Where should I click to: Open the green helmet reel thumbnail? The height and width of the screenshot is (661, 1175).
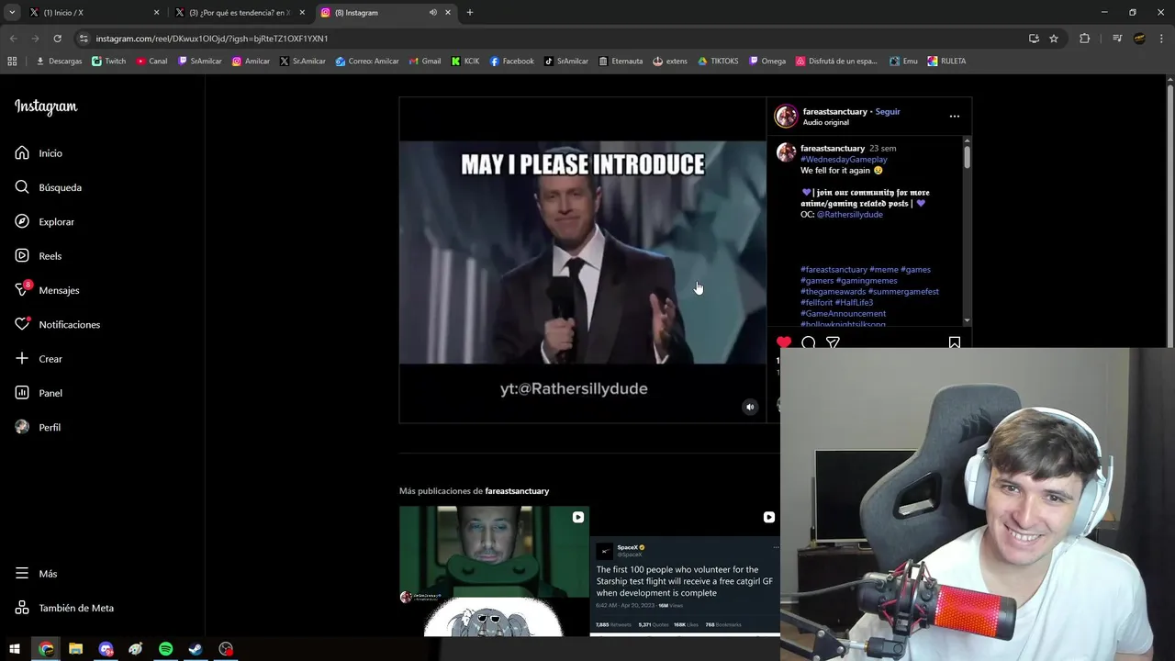(494, 570)
